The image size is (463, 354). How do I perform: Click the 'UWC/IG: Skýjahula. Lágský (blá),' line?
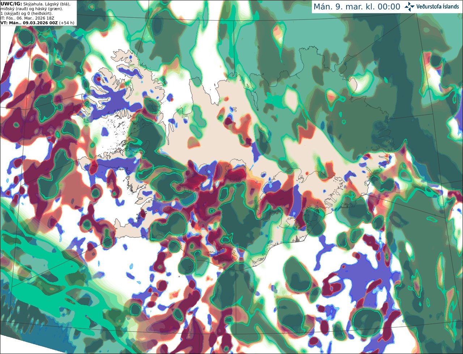pyautogui.click(x=35, y=4)
